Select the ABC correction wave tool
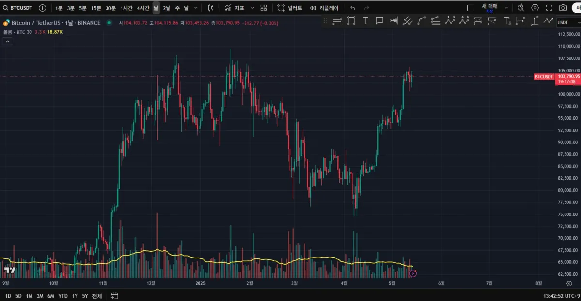The height and width of the screenshot is (301, 581). pos(464,21)
